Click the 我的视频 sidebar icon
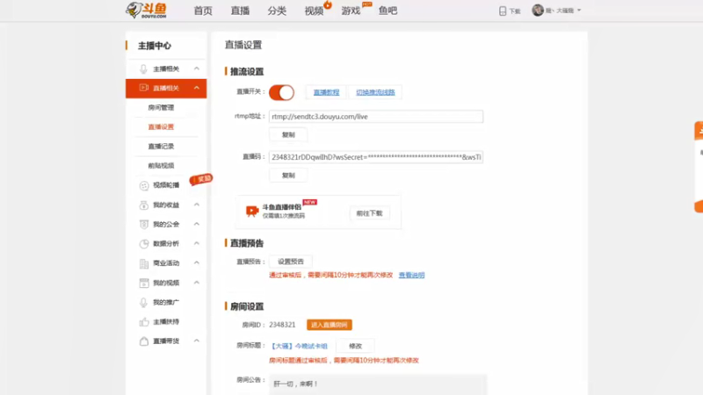 click(x=144, y=283)
